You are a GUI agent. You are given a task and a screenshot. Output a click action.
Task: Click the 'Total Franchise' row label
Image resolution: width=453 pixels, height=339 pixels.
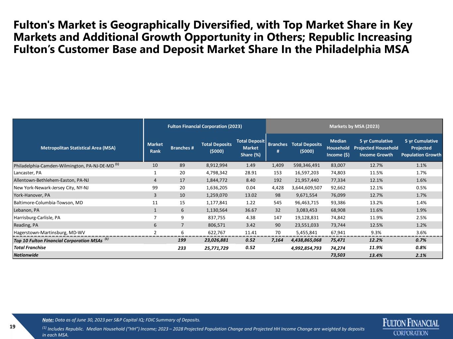coord(30,247)
